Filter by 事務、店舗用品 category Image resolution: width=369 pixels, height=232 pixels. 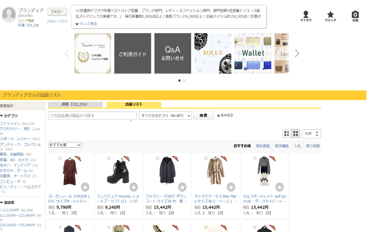coord(12,154)
